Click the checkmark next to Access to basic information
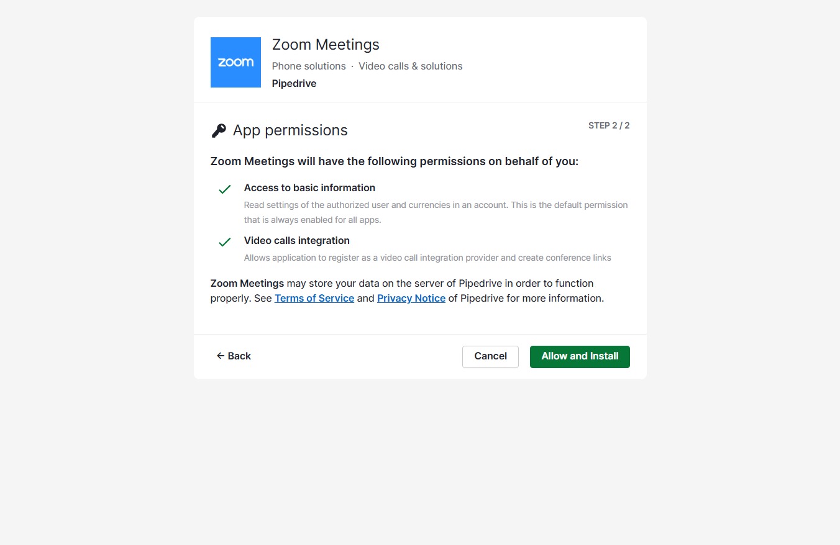 click(225, 189)
